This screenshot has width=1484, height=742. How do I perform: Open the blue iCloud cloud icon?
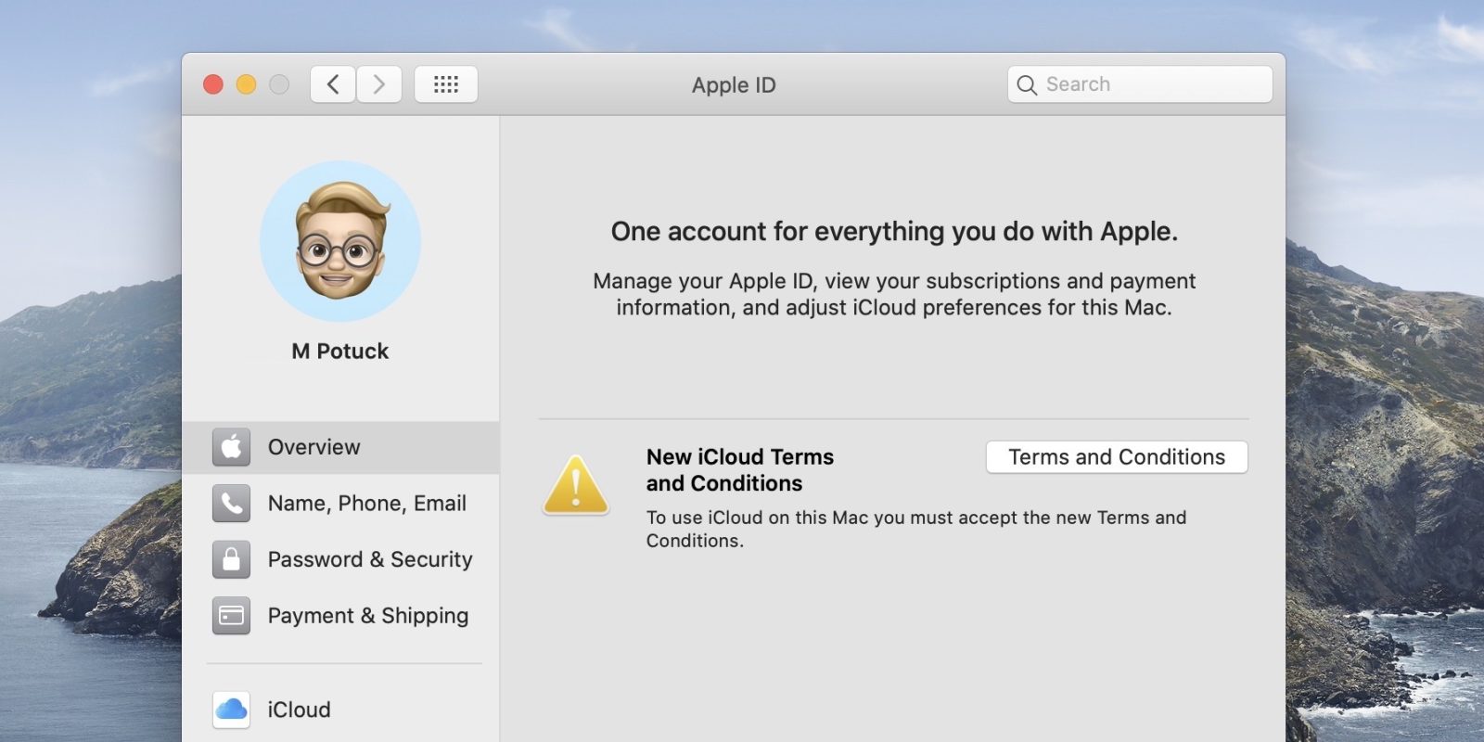coord(231,710)
